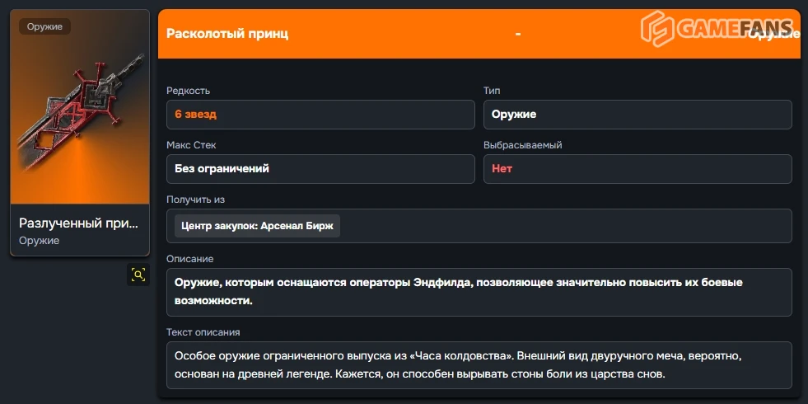Click the GameFans hexagon logo icon
Image resolution: width=808 pixels, height=404 pixels.
[x=657, y=31]
